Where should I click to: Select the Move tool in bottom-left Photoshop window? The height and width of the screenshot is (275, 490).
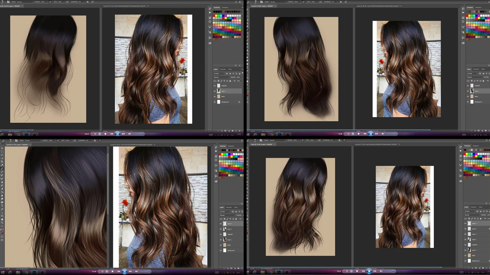coord(2,148)
